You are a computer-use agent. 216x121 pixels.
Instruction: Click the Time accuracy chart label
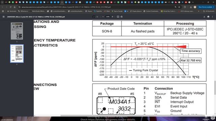tap(191, 51)
